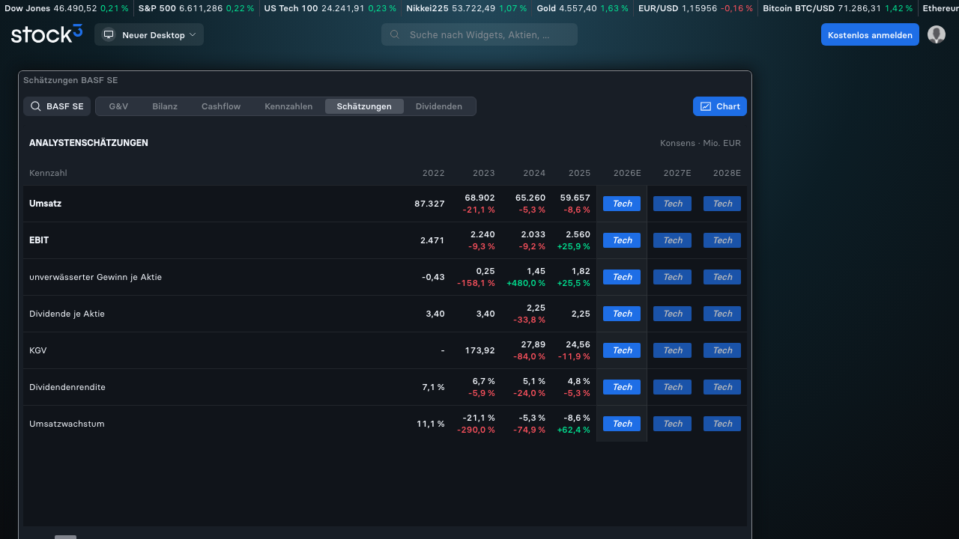Switch to the G&V tab
The width and height of the screenshot is (959, 539).
click(x=118, y=106)
